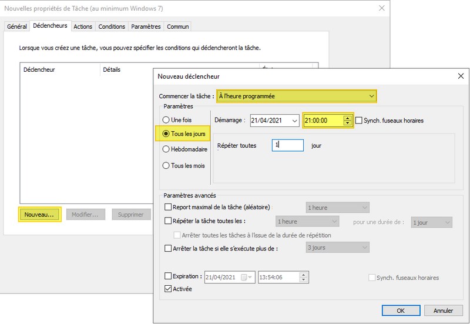Go to the Conditions tab
This screenshot has height=324, width=470.
click(x=112, y=26)
